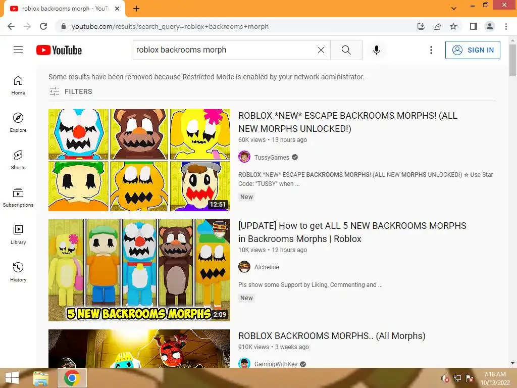Screen dimensions: 517x388
Task: Open Library in the sidebar
Action: tap(18, 234)
